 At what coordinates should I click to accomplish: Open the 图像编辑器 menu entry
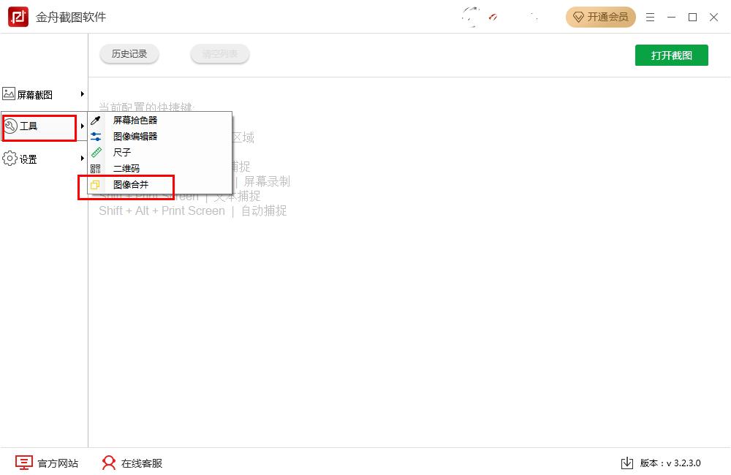[135, 137]
